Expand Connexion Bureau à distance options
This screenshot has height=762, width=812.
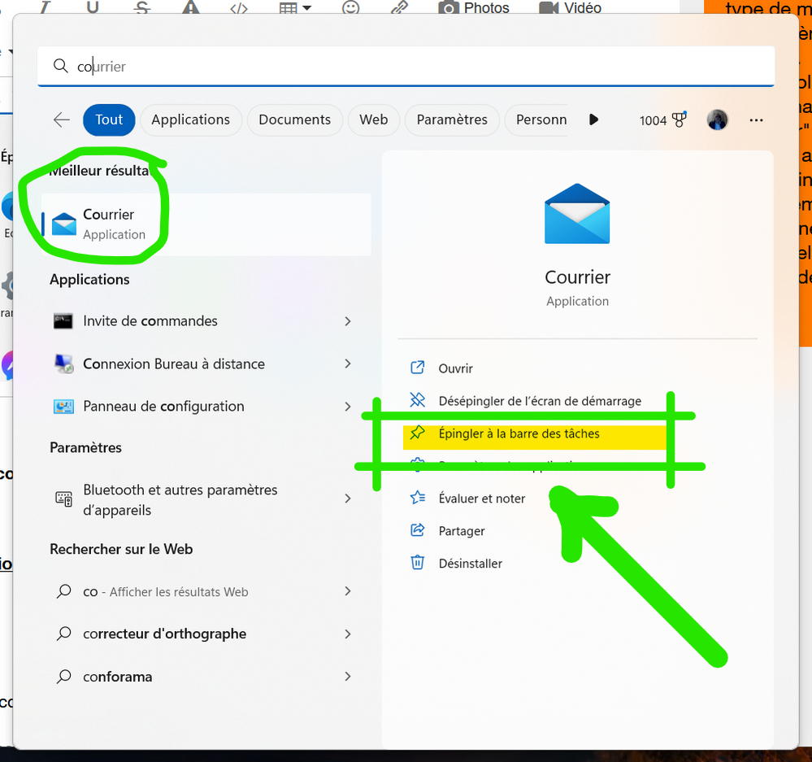click(x=348, y=364)
